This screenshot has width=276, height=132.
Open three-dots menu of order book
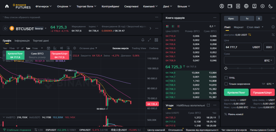pos(215,18)
